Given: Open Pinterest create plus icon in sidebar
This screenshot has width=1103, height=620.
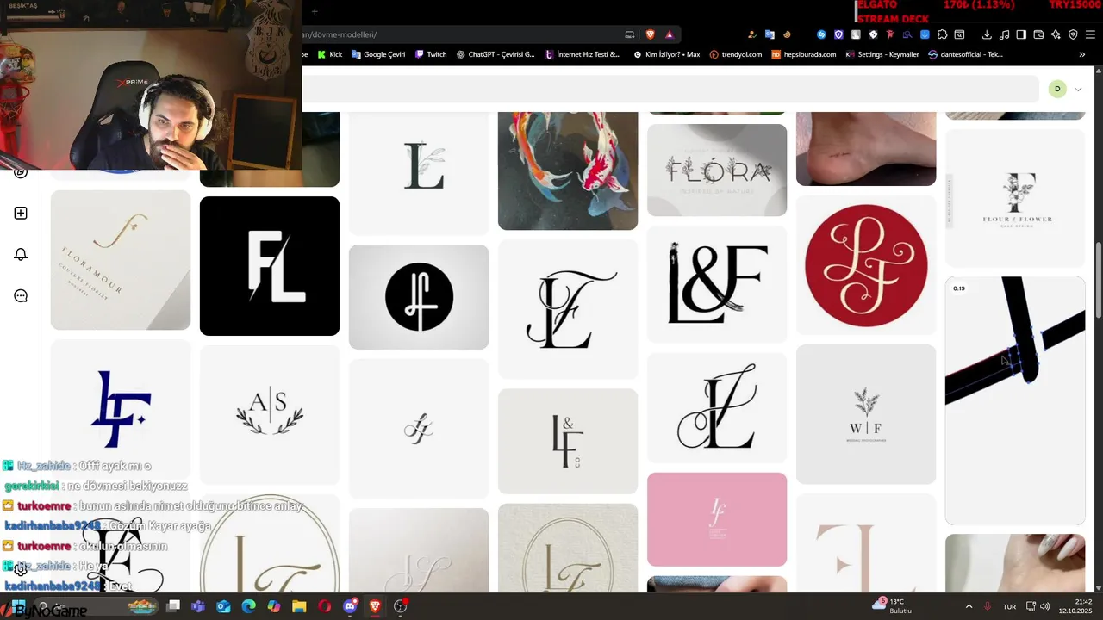Looking at the screenshot, I should click(x=21, y=213).
